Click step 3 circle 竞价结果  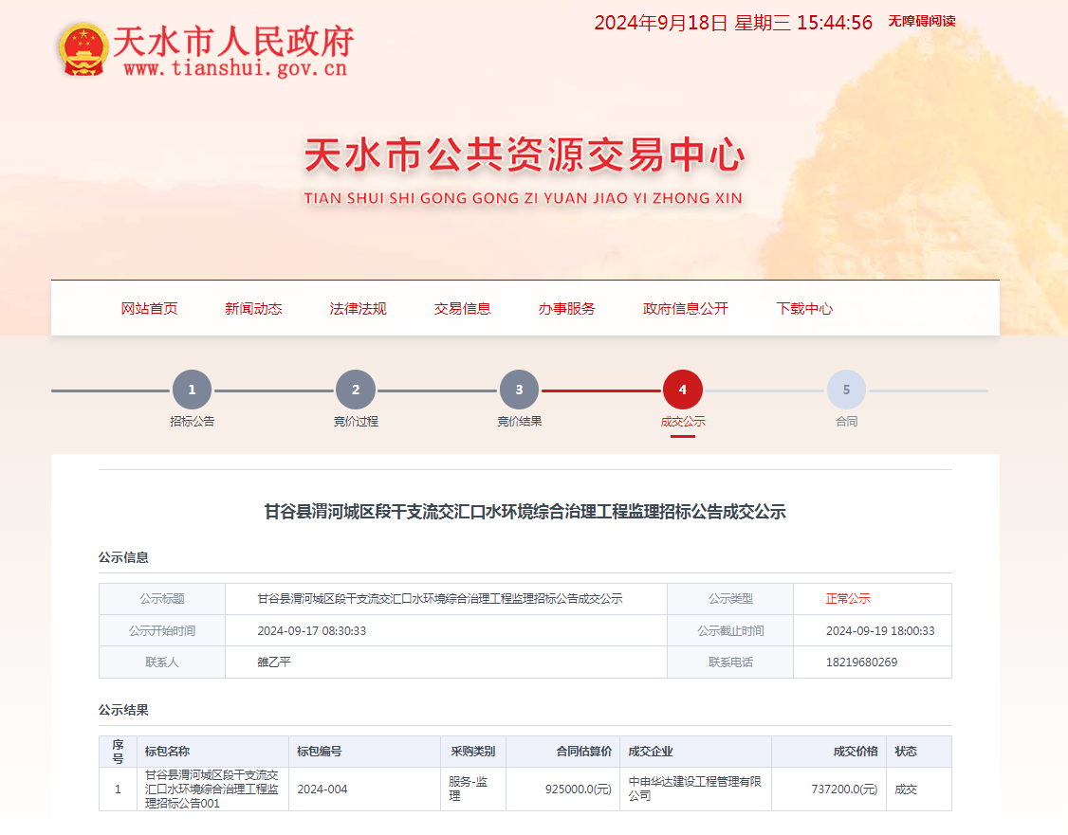pos(519,390)
